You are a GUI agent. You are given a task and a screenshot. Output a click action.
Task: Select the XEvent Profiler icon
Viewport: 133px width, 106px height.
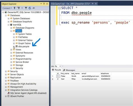click(8, 96)
